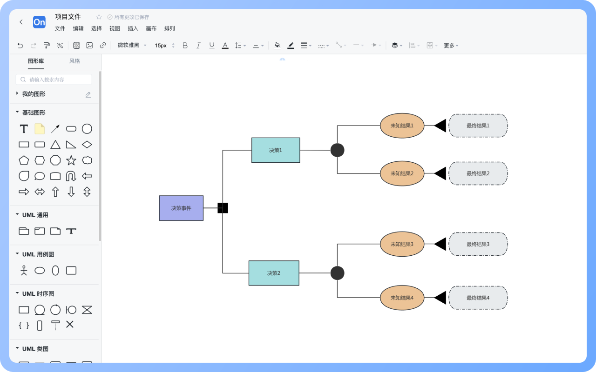Image resolution: width=596 pixels, height=372 pixels.
Task: Expand the 我的图形 section
Action: click(17, 94)
